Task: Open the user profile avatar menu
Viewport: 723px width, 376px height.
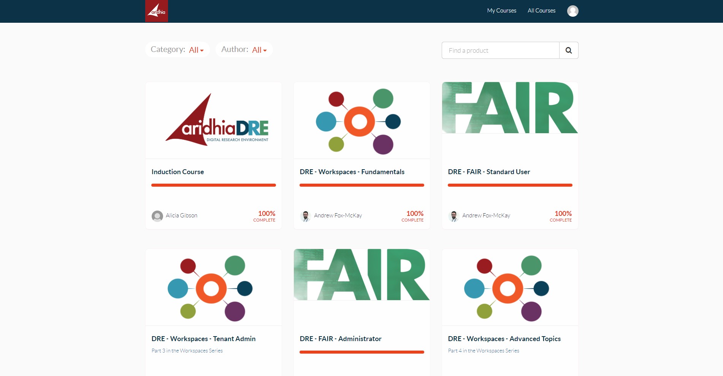Action: tap(572, 11)
